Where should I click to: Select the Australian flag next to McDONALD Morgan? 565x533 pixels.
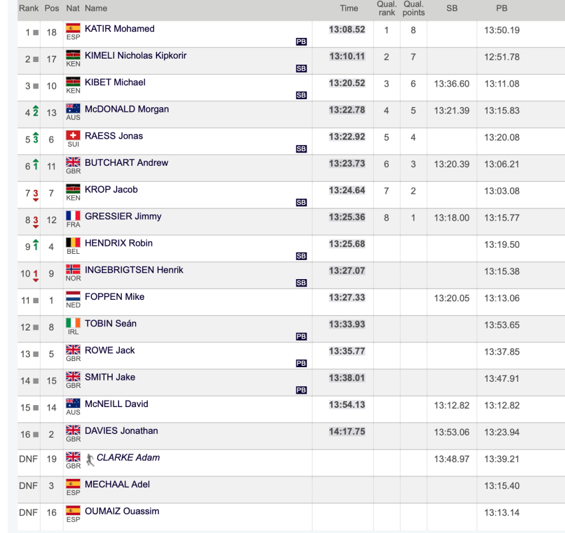tap(73, 109)
